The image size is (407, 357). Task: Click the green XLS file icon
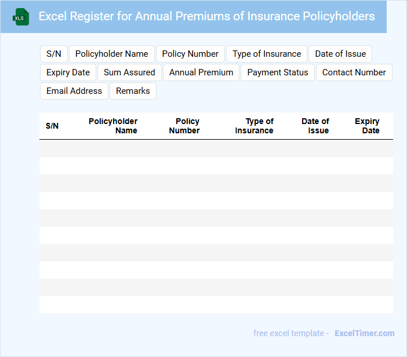click(x=21, y=17)
